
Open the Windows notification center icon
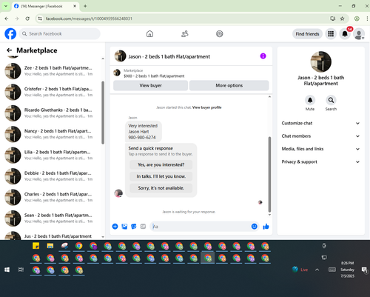click(364, 270)
